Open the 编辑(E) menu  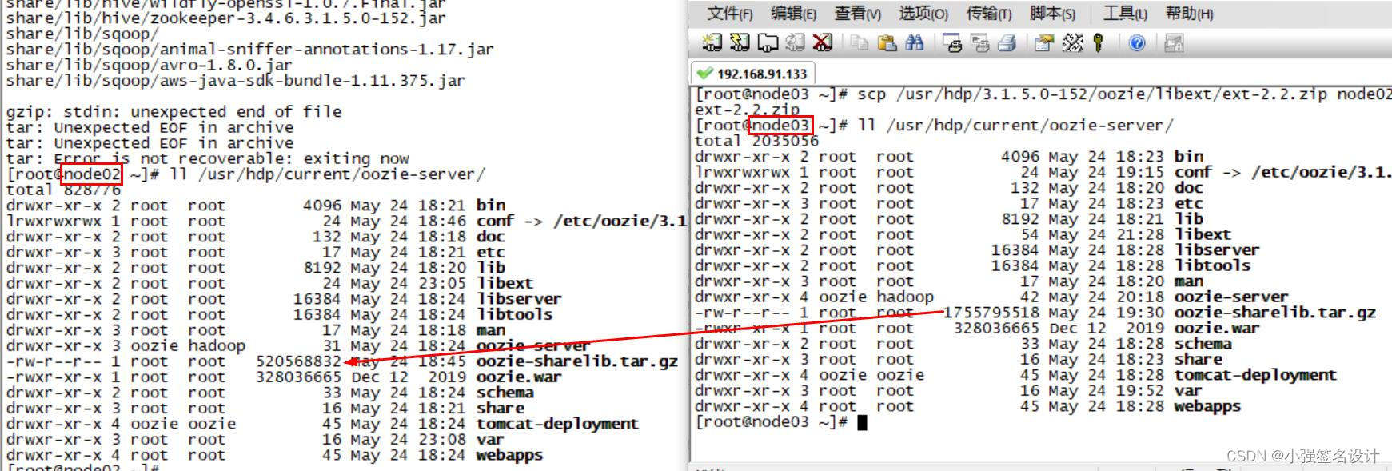tap(793, 13)
